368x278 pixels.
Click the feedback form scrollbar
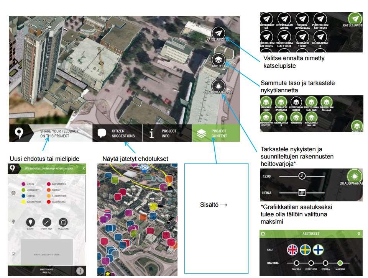[85, 208]
